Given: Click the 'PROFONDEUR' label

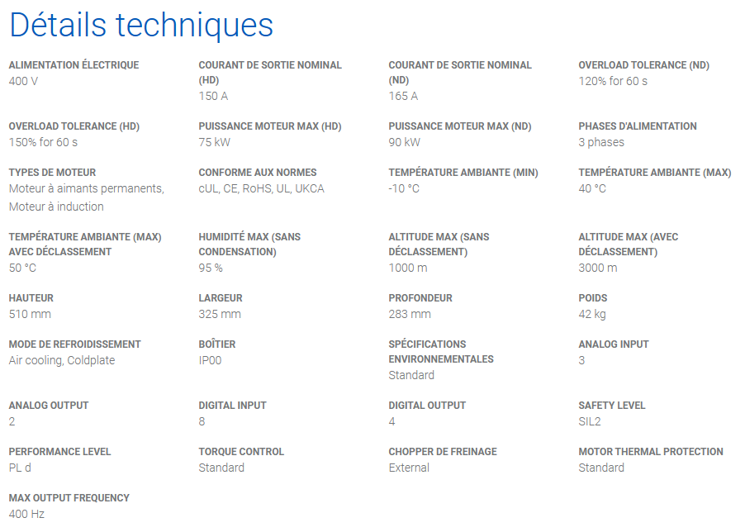Looking at the screenshot, I should coord(420,298).
